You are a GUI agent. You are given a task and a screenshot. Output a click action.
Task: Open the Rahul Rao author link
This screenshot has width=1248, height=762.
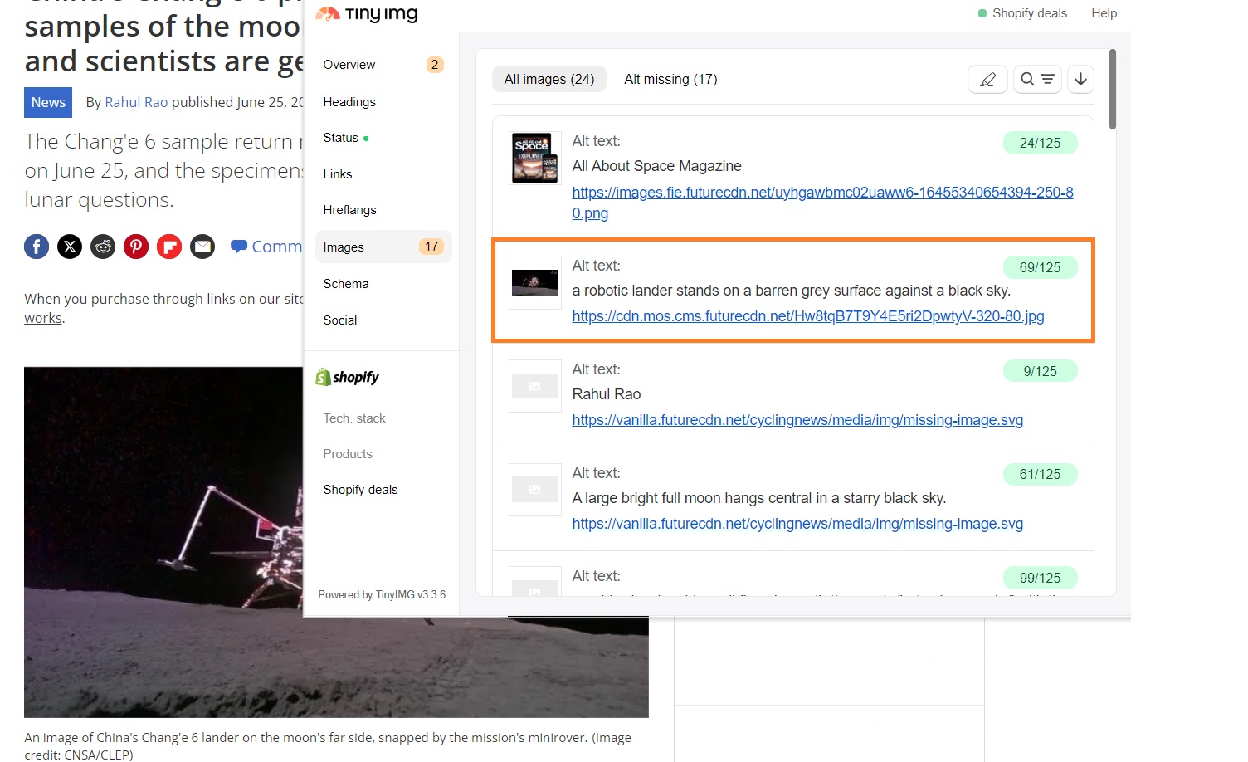136,102
